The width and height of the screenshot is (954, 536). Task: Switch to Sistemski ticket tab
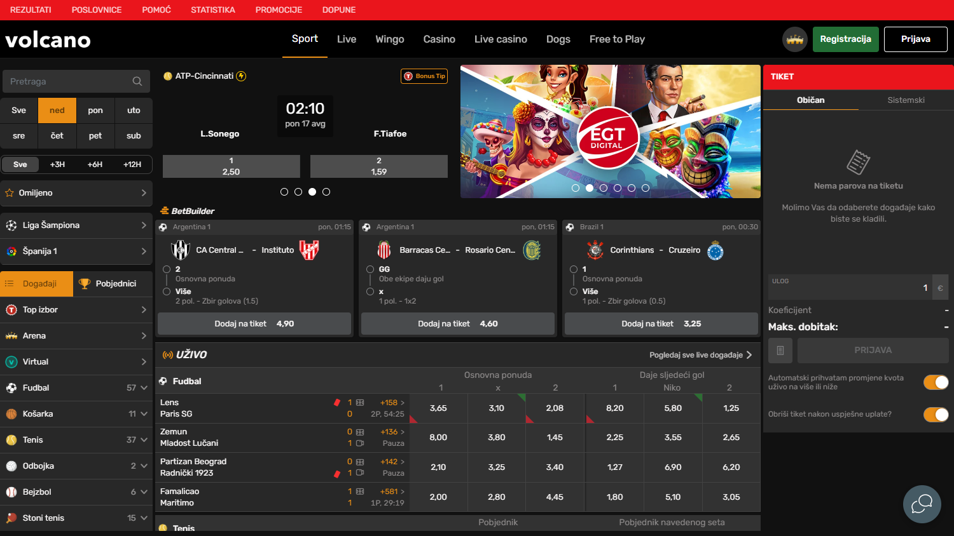tap(906, 100)
